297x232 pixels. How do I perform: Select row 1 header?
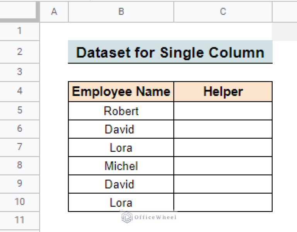[x=20, y=31]
